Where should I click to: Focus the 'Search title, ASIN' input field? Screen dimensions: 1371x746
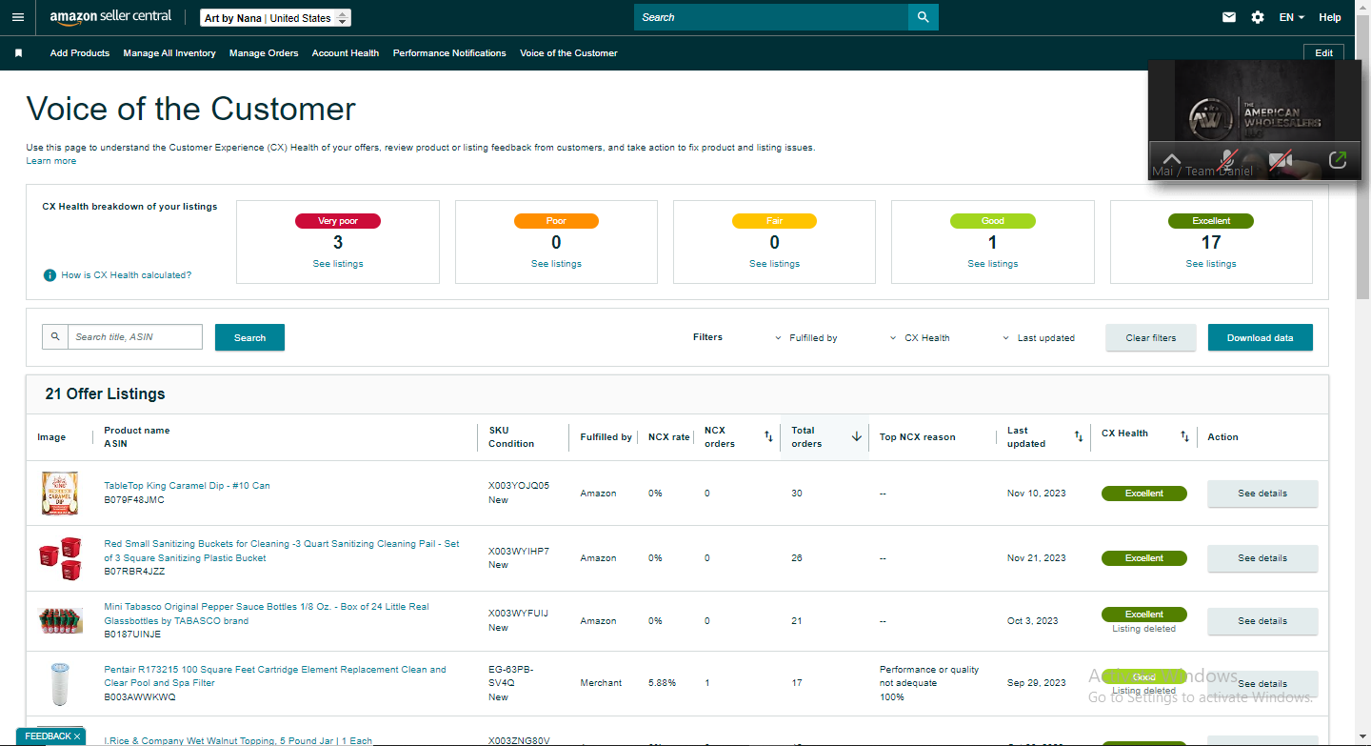pyautogui.click(x=135, y=337)
